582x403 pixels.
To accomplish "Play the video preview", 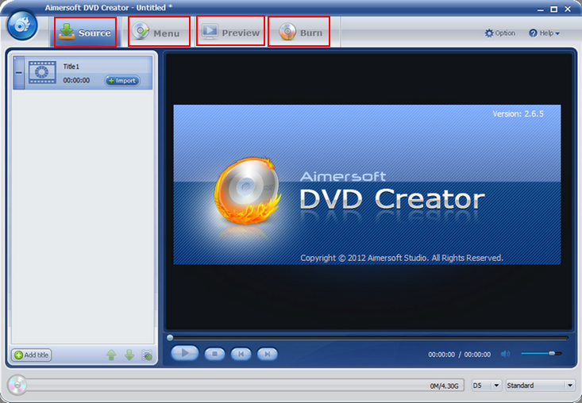I will 185,353.
